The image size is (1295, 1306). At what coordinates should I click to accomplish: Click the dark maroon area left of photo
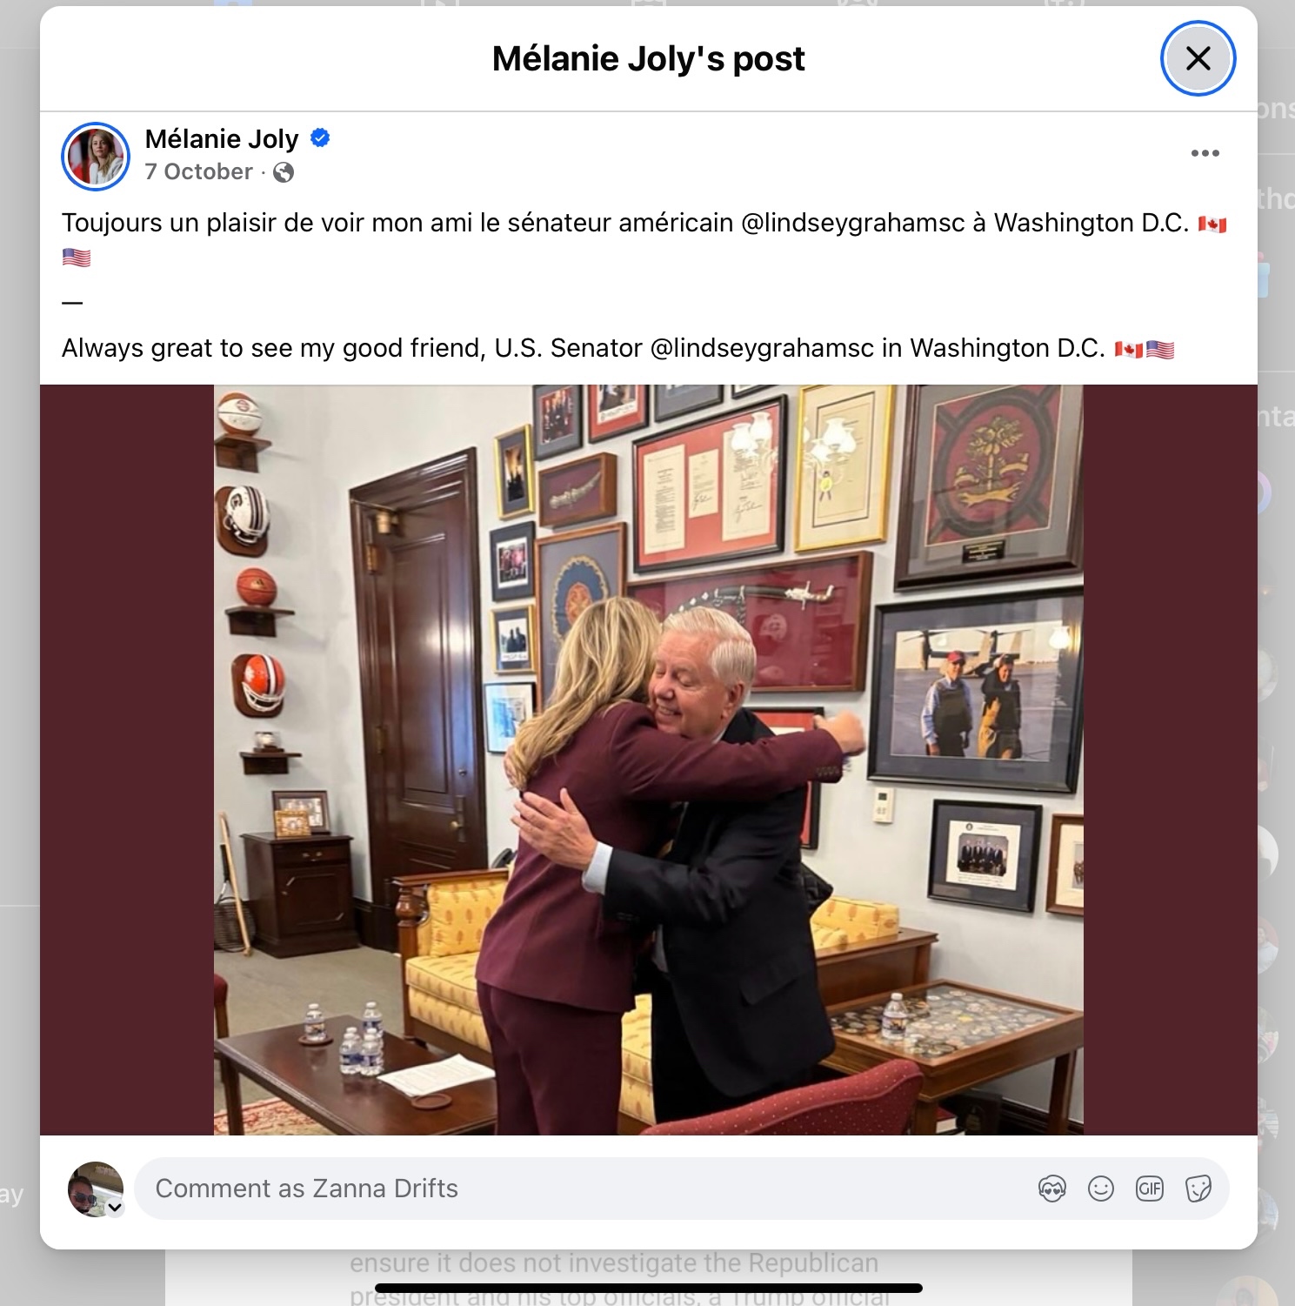pos(127,760)
